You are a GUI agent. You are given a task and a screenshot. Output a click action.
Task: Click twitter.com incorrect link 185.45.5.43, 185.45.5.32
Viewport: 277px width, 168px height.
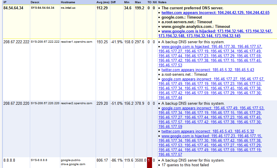point(208,131)
